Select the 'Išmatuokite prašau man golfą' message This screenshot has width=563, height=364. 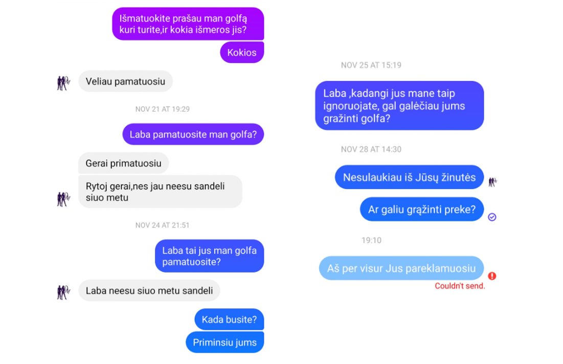click(x=188, y=24)
